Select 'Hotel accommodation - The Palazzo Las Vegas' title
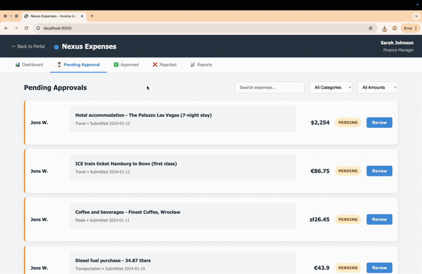 click(x=143, y=115)
